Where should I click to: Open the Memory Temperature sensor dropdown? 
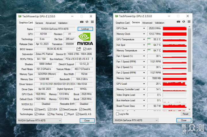(144, 50)
